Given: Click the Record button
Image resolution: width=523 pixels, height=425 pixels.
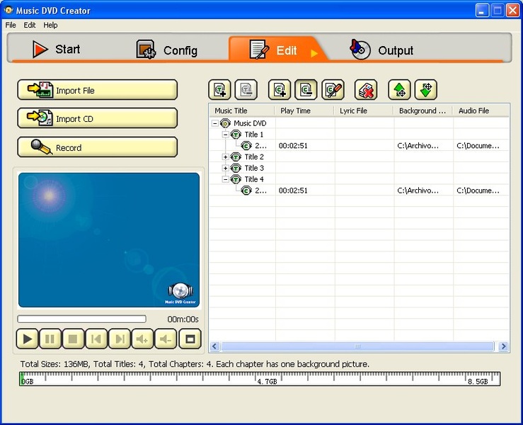Looking at the screenshot, I should [97, 147].
